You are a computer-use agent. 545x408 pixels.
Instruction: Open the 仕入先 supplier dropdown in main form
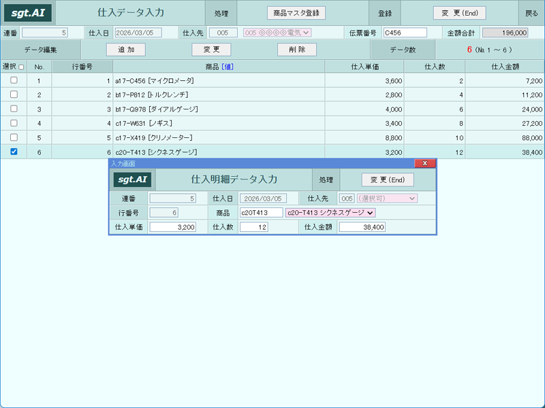coord(277,33)
